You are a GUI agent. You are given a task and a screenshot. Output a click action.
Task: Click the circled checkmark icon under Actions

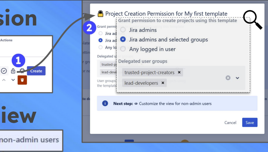tap(4, 71)
